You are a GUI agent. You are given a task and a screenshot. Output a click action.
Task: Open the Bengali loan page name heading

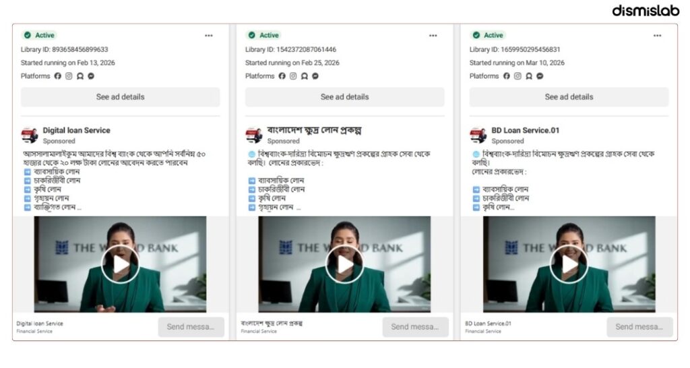314,130
